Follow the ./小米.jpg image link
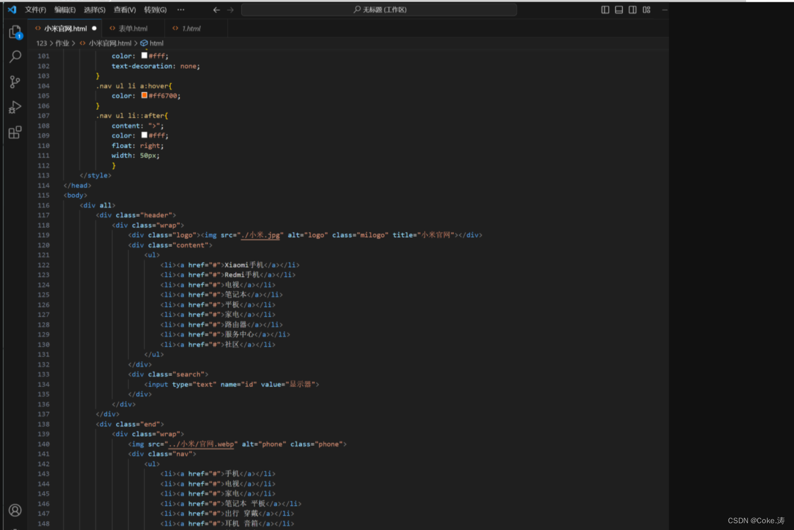Screen dimensions: 794x530 260,235
